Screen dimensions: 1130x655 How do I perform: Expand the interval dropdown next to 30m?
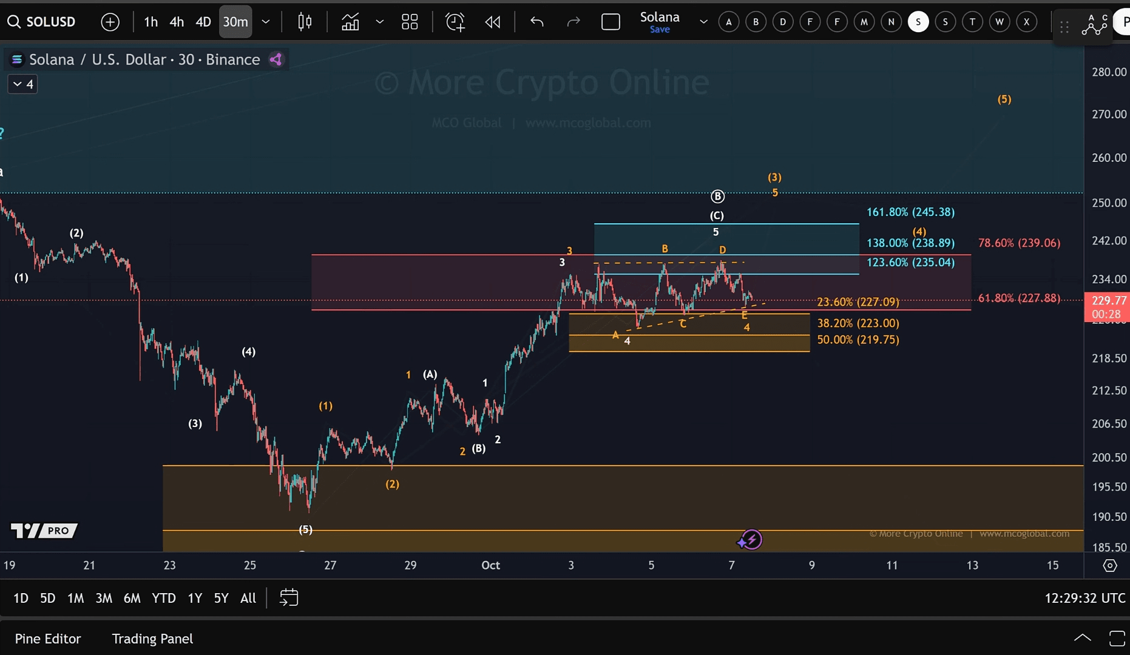tap(265, 22)
